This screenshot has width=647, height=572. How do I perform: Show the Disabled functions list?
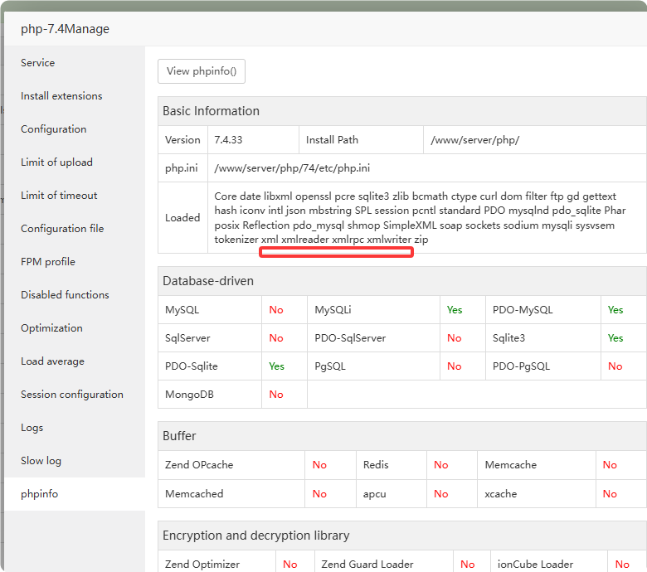(x=65, y=295)
